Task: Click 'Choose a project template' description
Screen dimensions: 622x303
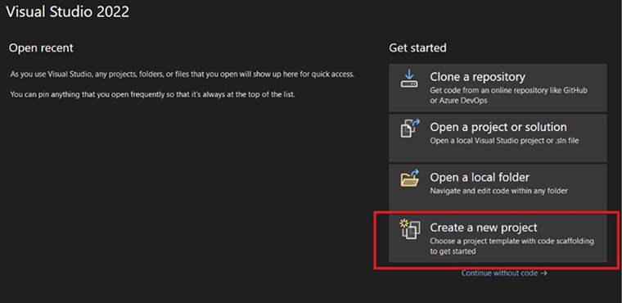Action: coord(512,246)
